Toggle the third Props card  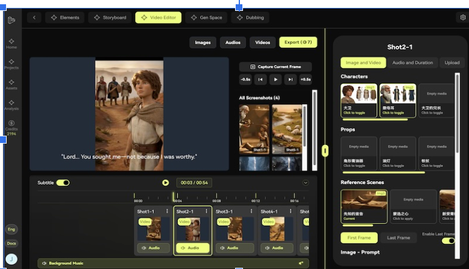tap(436, 153)
